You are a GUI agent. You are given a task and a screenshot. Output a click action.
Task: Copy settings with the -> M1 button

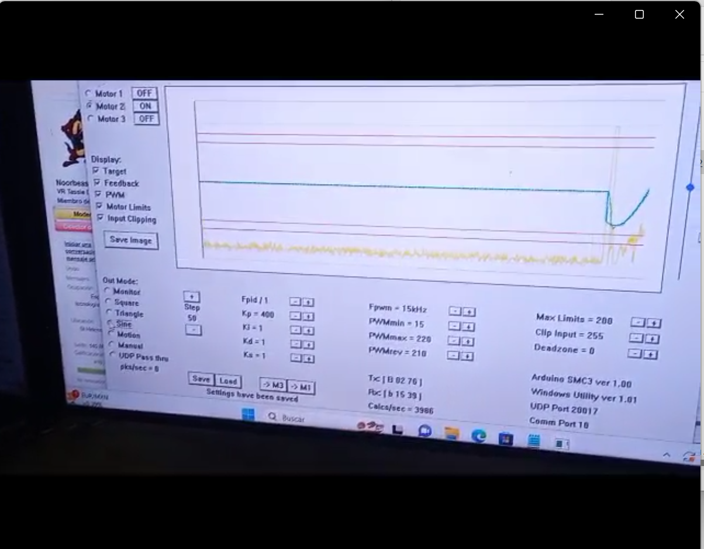[x=301, y=387]
